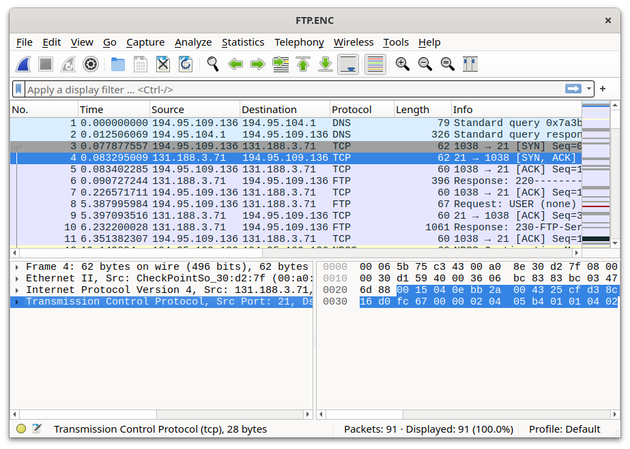The width and height of the screenshot is (630, 449).
Task: Click the stop capture square icon
Action: [x=46, y=64]
